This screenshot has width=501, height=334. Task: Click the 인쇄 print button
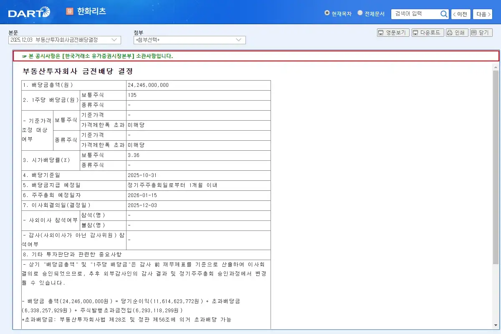(x=457, y=33)
